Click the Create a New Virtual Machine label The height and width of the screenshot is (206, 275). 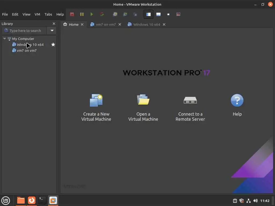click(x=96, y=116)
